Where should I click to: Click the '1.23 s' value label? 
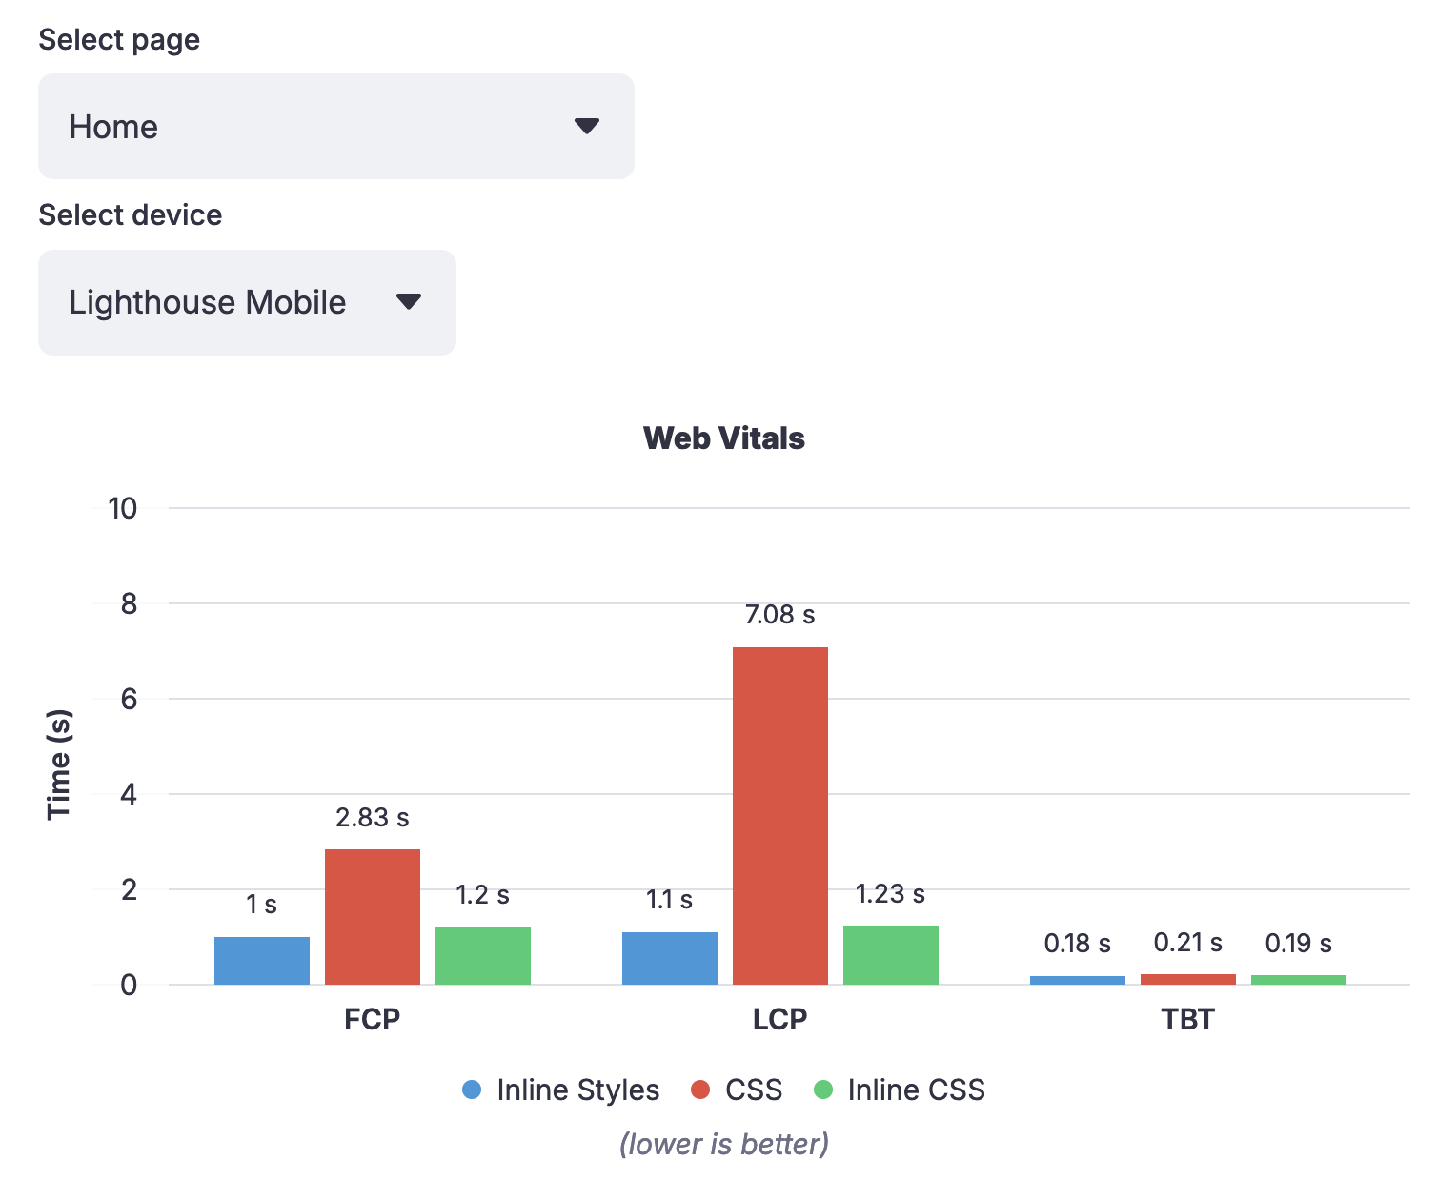(891, 894)
